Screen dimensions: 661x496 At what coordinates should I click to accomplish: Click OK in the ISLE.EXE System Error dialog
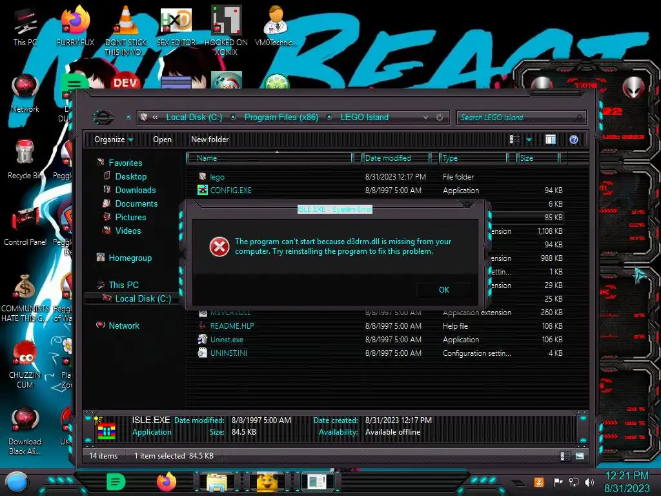[x=444, y=290]
